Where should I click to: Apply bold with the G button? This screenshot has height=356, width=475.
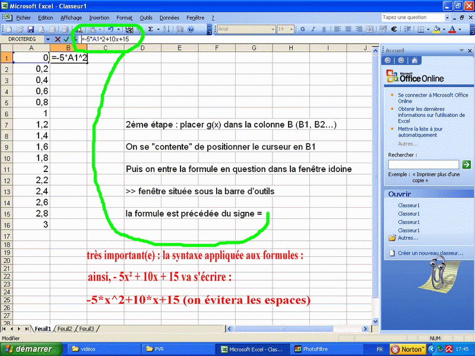pyautogui.click(x=303, y=29)
